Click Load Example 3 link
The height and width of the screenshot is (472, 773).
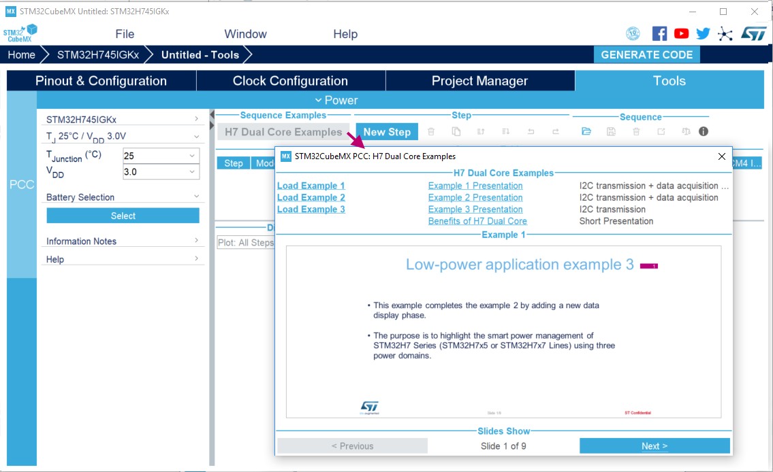tap(311, 209)
